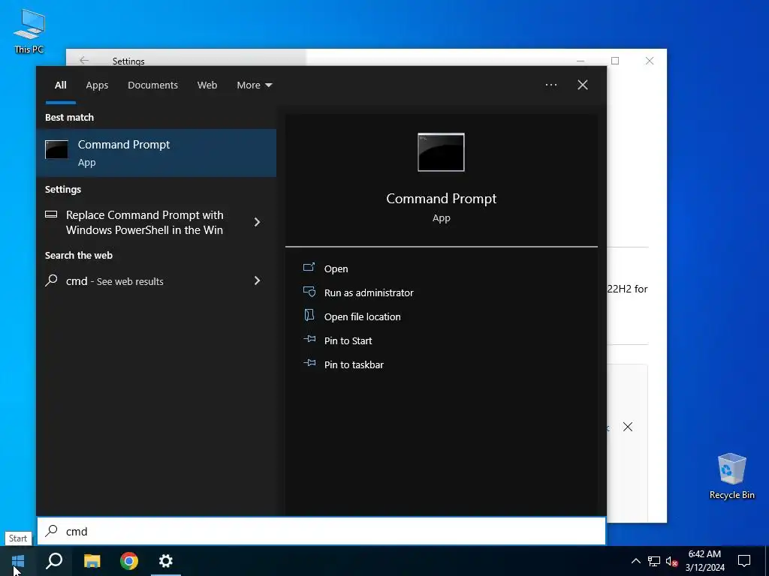Show hidden system tray icons
This screenshot has height=576, width=769.
[x=635, y=561]
